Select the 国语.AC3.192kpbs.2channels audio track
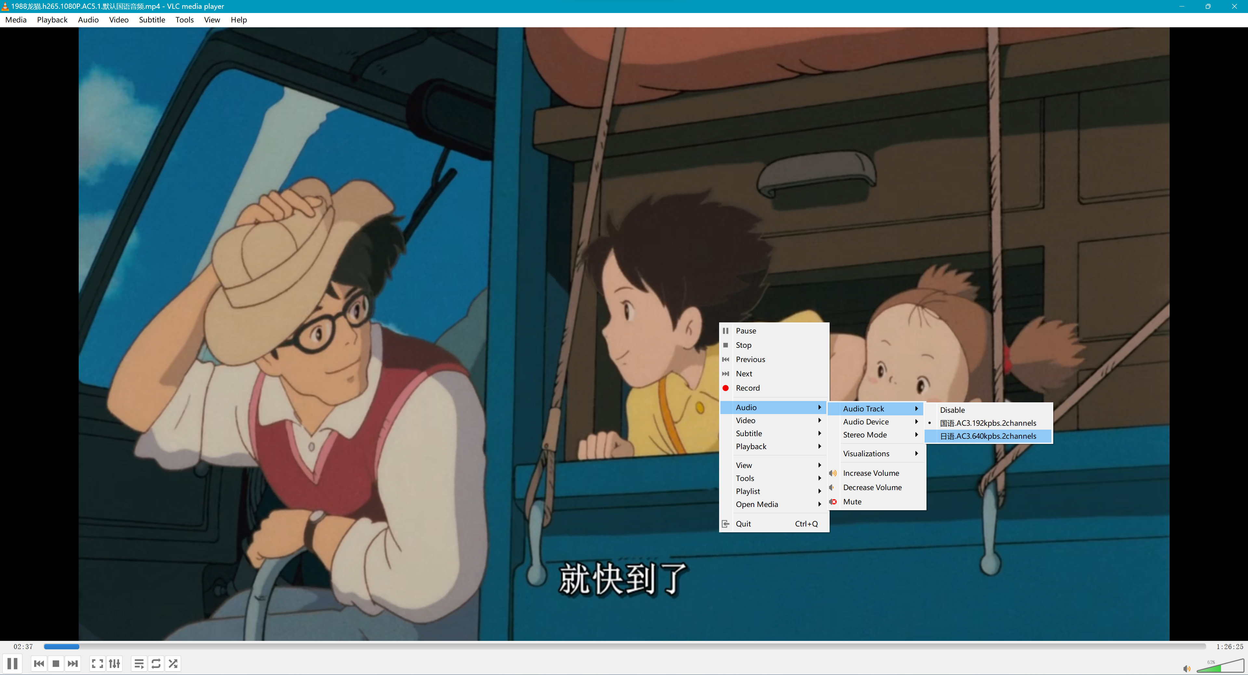The height and width of the screenshot is (675, 1248). tap(988, 423)
